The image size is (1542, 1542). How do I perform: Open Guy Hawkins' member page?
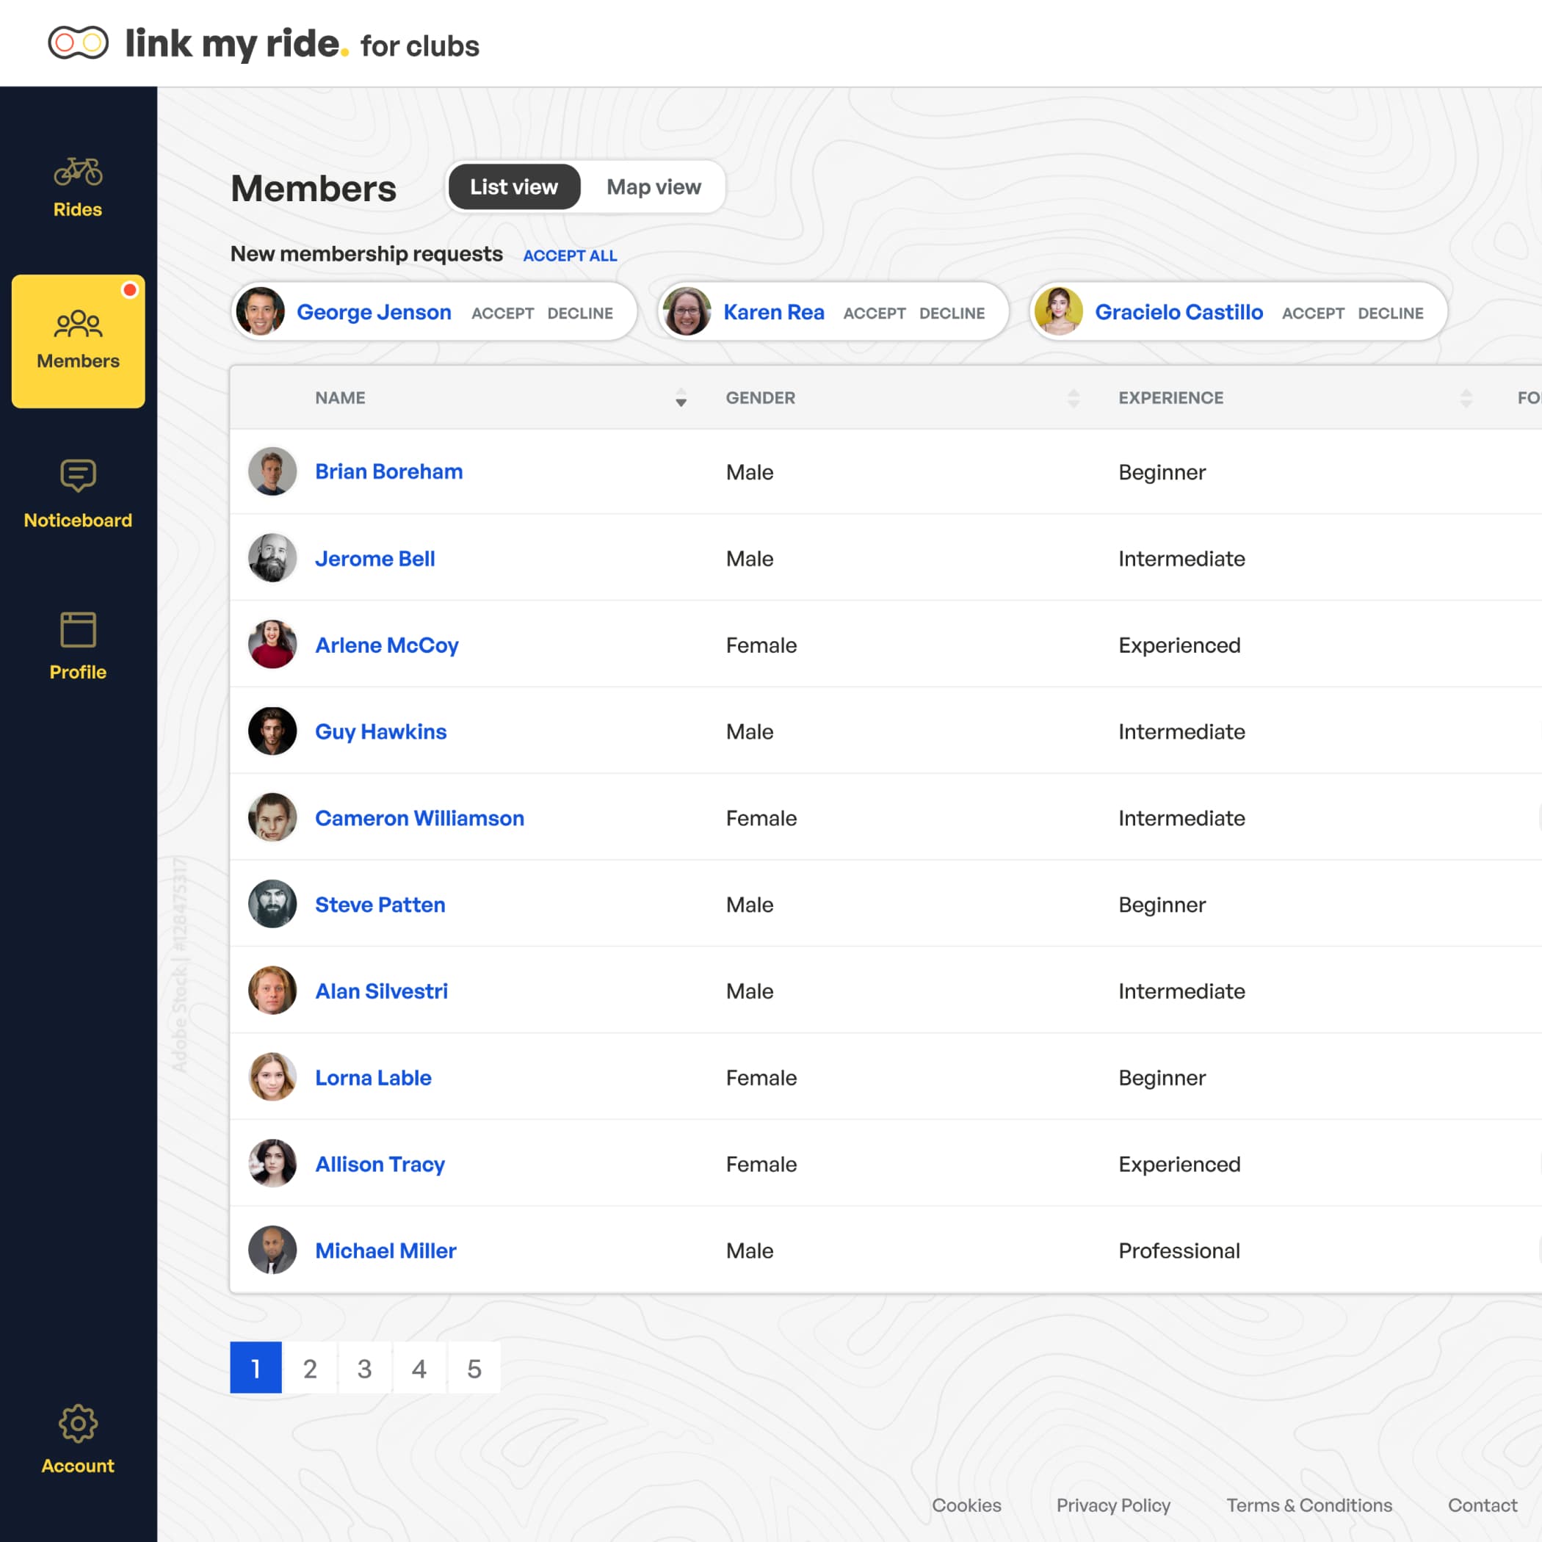click(x=380, y=732)
